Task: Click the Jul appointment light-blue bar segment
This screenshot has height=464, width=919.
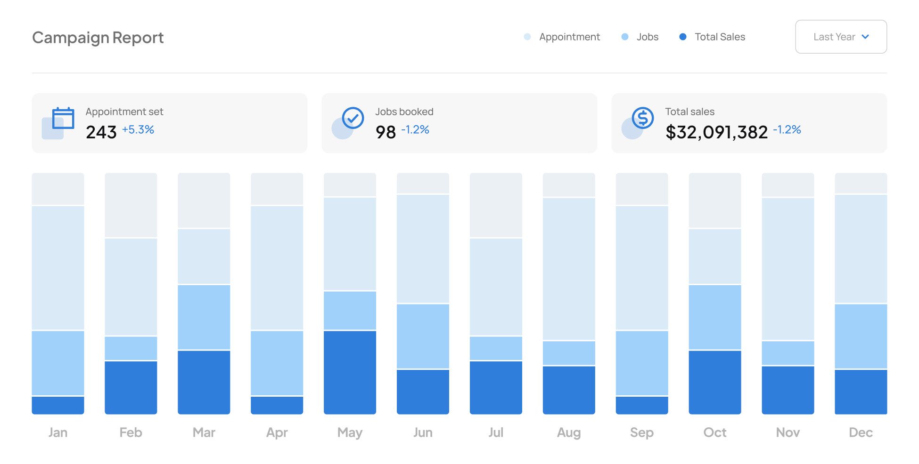Action: click(496, 287)
